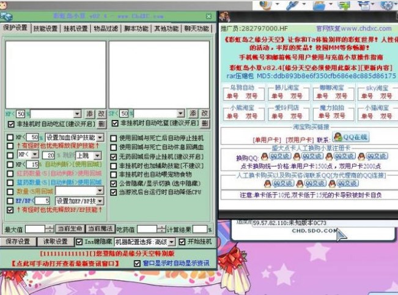Toggle 非挂机时自动吃红 checkbox
Image resolution: width=398 pixels, height=295 pixels.
11,124
